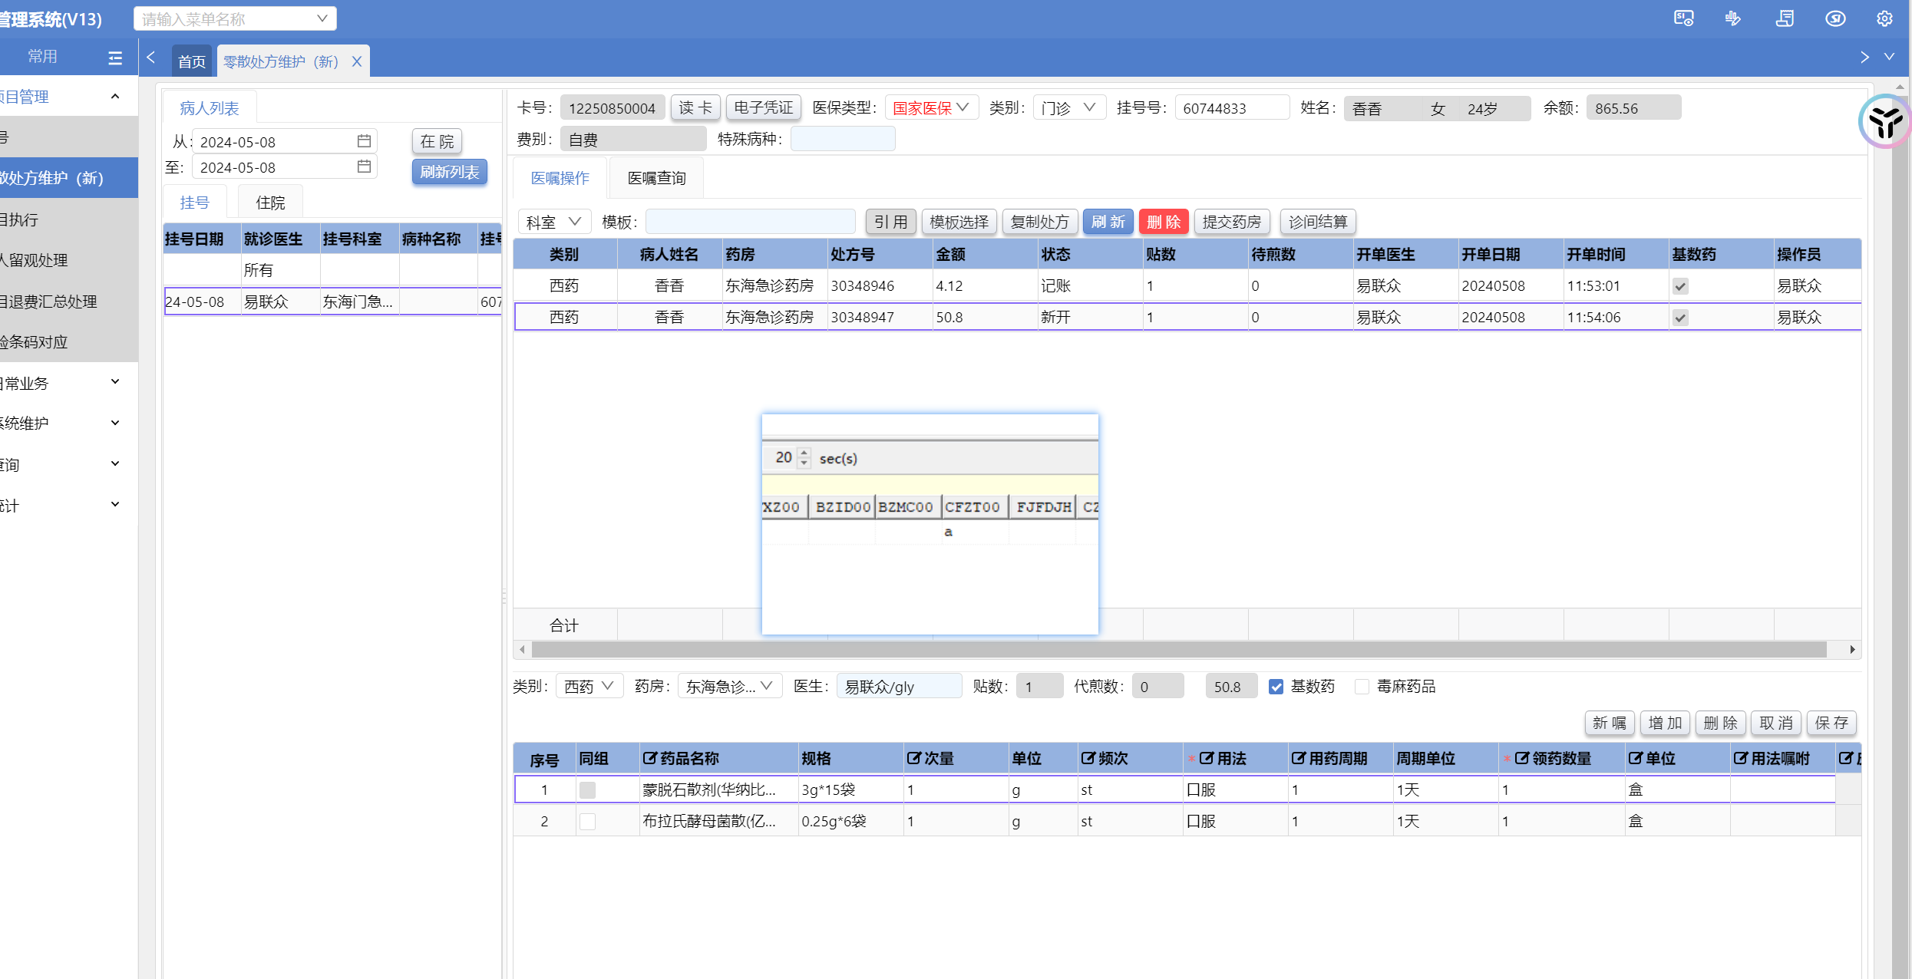Expand the 类别 门诊 dropdown
Viewport: 1912px width, 979px height.
coord(1068,108)
